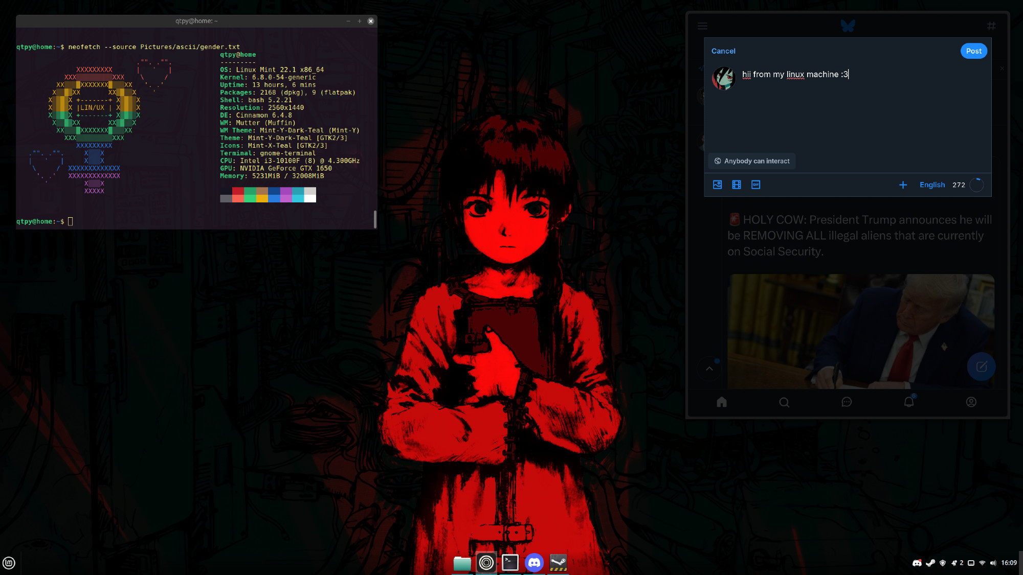Open Bluesky Notifications bell tab
The height and width of the screenshot is (575, 1023).
[909, 402]
